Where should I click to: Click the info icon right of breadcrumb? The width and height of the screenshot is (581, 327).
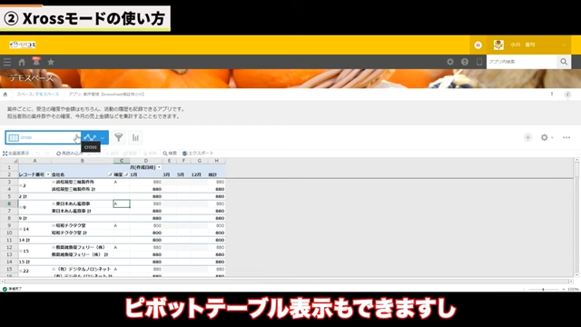(567, 94)
